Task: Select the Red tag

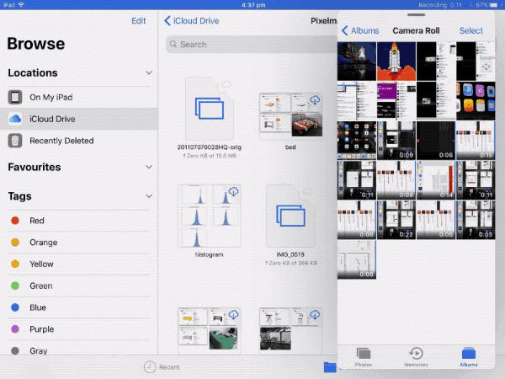Action: [x=79, y=221]
